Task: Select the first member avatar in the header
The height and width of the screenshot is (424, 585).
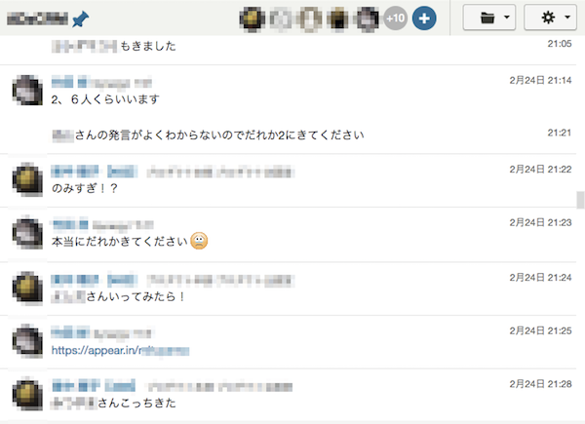Action: click(x=253, y=19)
